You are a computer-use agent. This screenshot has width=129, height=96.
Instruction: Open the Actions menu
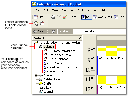[92, 10]
